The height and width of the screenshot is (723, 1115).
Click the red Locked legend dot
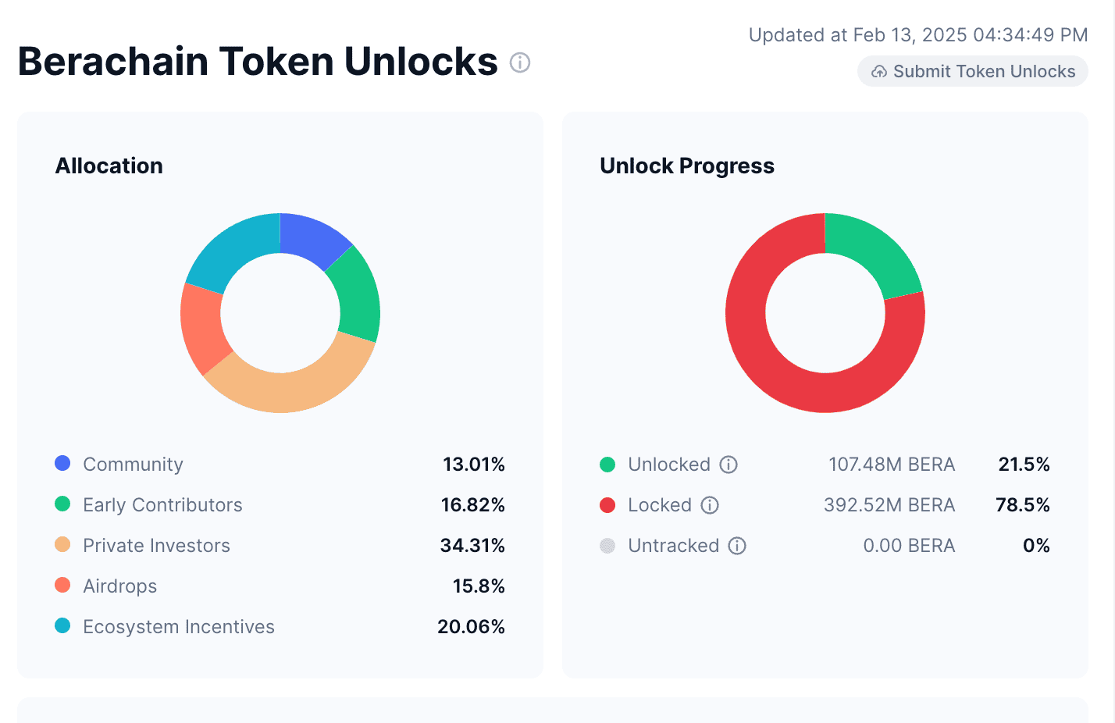click(607, 504)
